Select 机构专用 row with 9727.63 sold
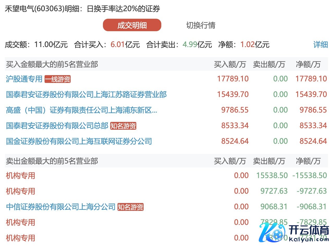333x248 pixels. (x=21, y=191)
